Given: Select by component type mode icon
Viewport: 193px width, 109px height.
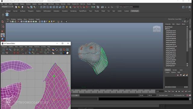Looking at the screenshot, I should [35, 7].
